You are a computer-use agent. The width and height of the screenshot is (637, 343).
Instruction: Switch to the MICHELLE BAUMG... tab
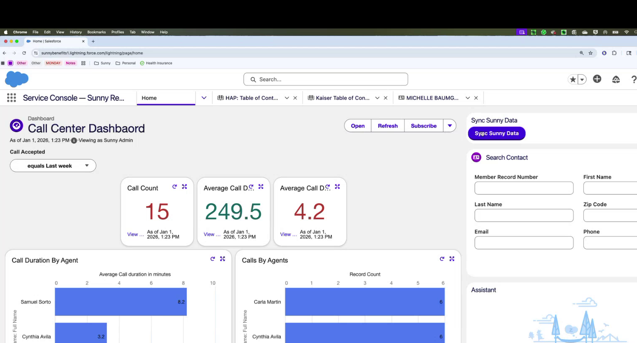(432, 98)
